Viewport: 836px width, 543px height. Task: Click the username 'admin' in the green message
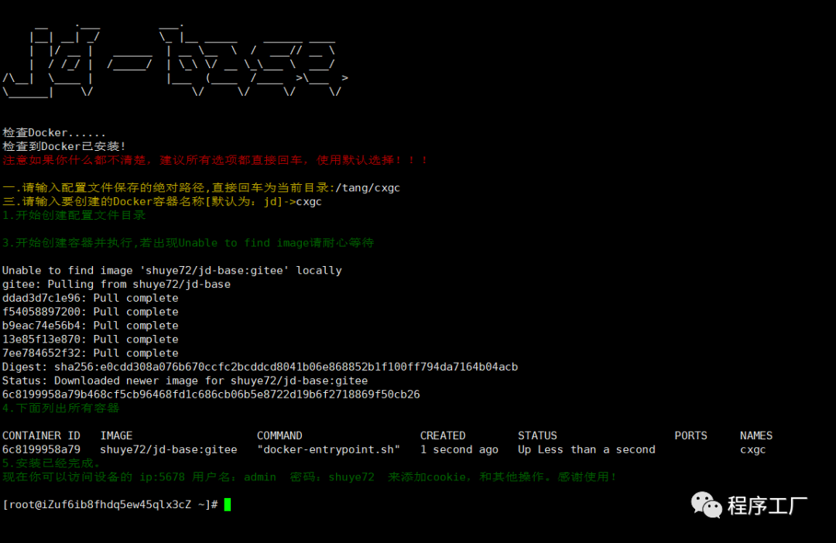[260, 477]
